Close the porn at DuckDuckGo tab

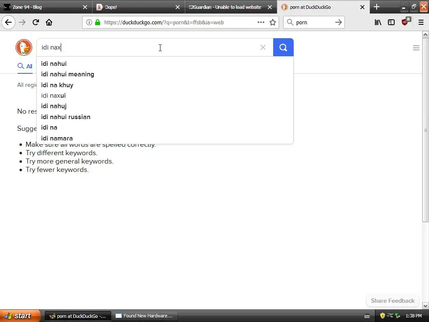(362, 7)
